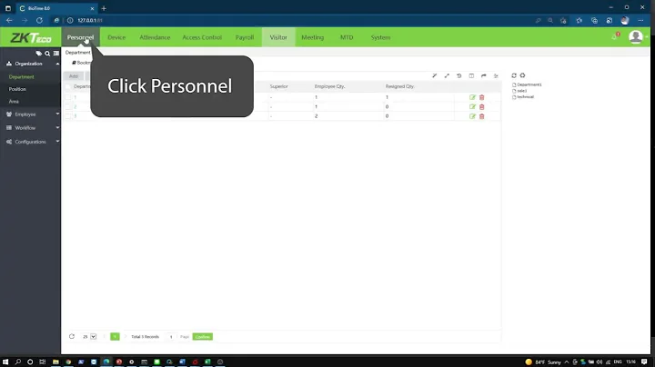This screenshot has height=367, width=655.
Task: Open the Device module tab
Action: click(x=116, y=37)
